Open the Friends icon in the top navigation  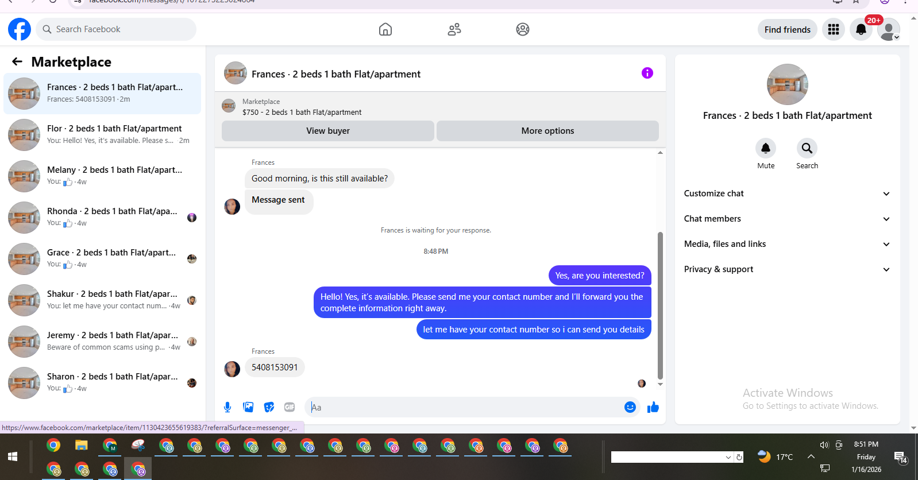[x=454, y=29]
